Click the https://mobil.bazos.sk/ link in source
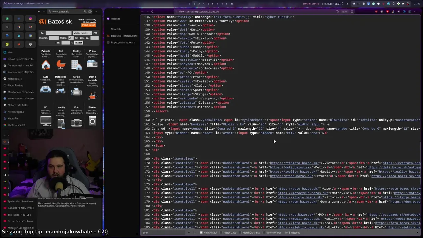Image resolution: width=423 pixels, height=238 pixels. point(299,219)
